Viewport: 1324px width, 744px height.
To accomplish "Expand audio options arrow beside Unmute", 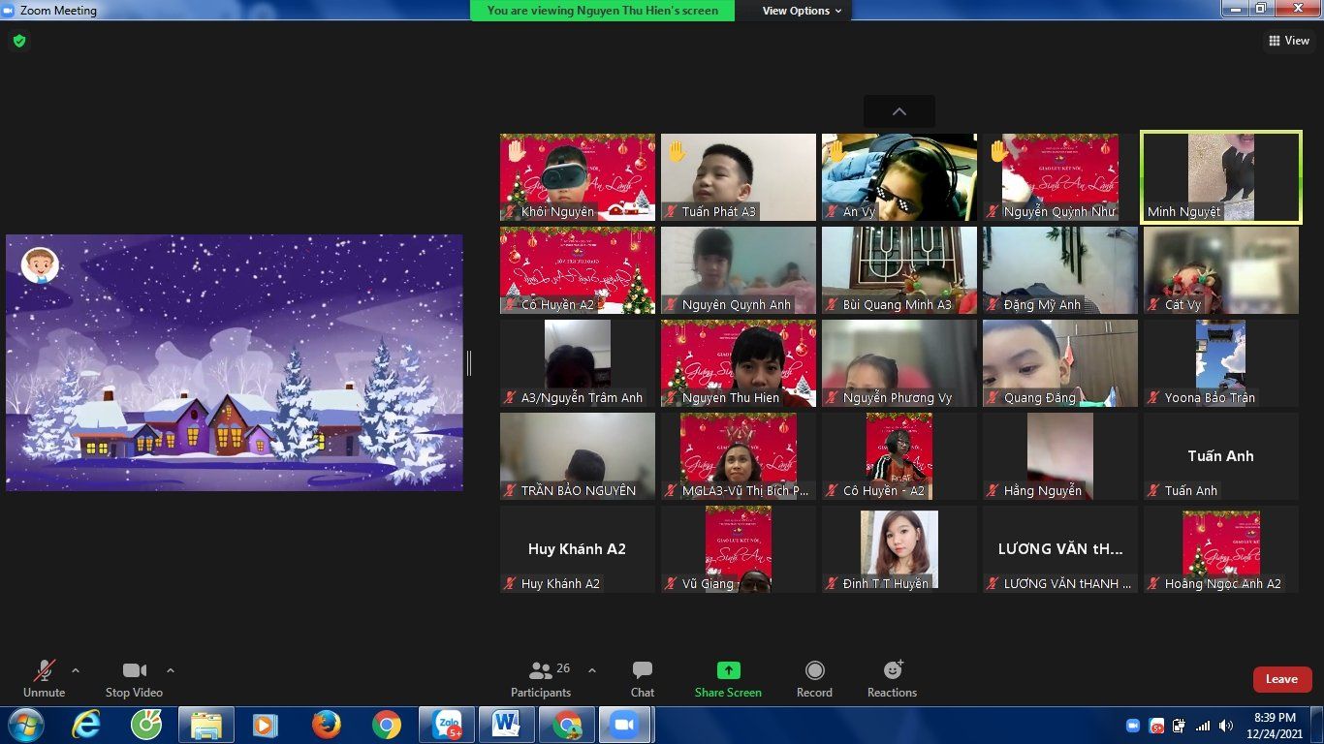I will coord(76,670).
